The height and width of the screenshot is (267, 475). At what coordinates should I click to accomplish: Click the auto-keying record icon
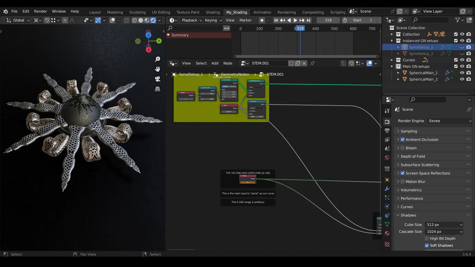(x=262, y=20)
